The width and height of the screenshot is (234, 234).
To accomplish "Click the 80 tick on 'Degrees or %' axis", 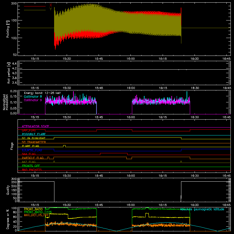I will coord(15,212).
